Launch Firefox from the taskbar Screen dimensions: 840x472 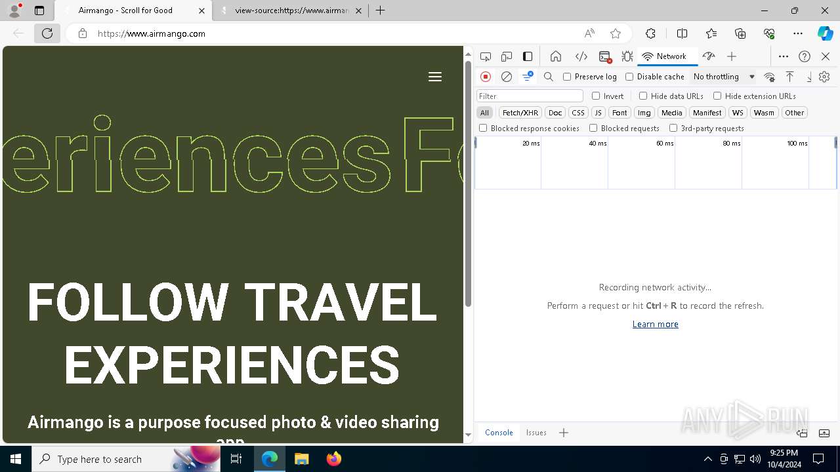pyautogui.click(x=334, y=459)
